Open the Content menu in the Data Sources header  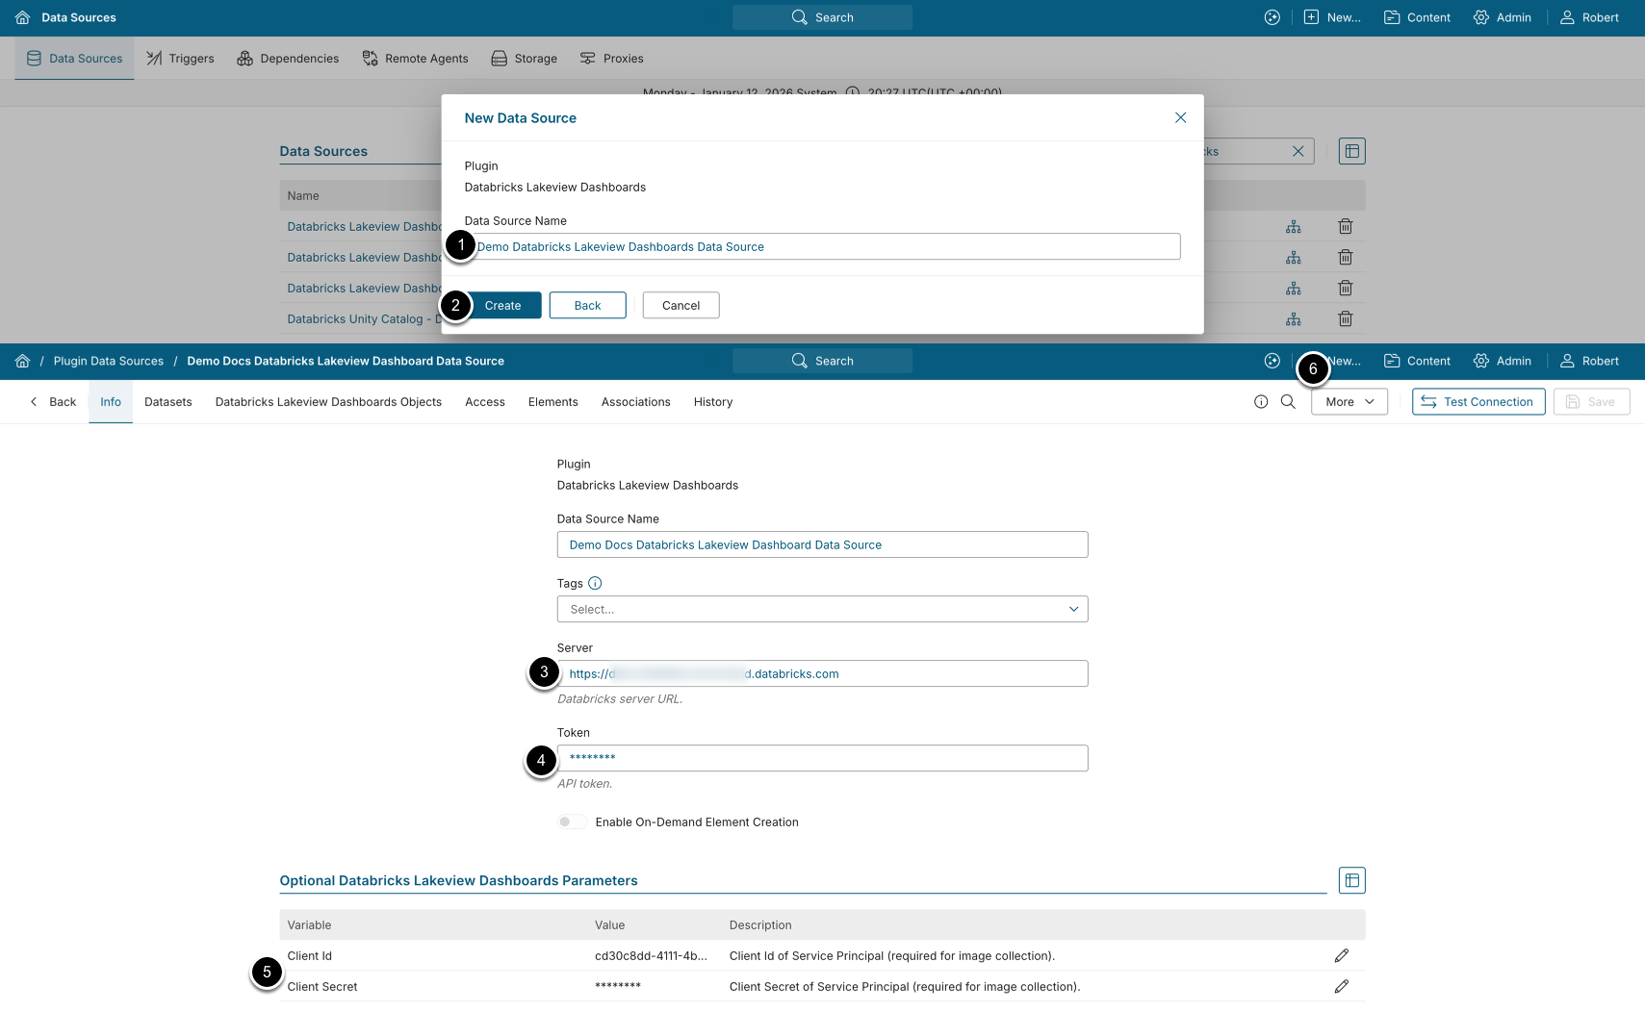click(x=1417, y=17)
